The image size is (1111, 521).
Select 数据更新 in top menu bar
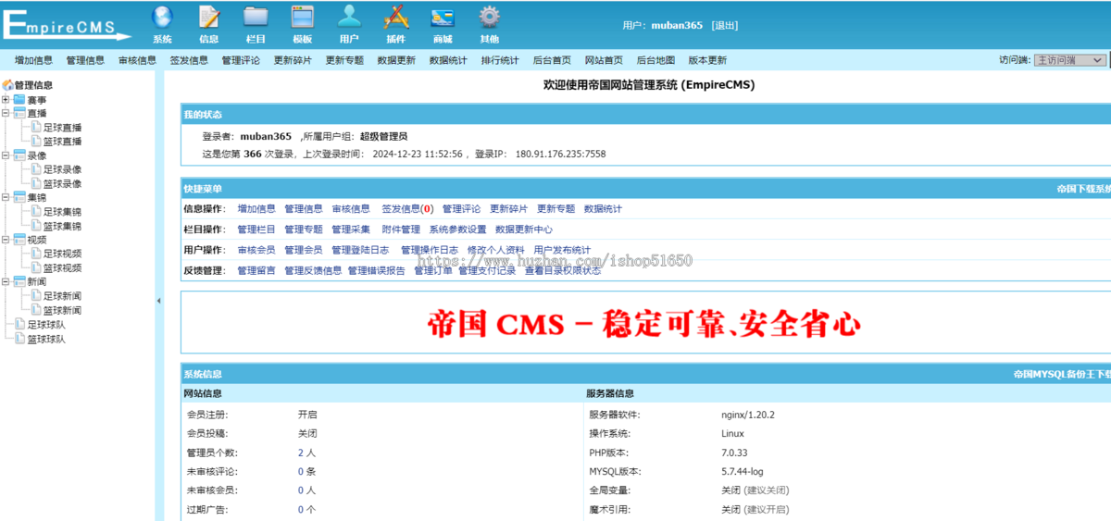click(x=396, y=60)
